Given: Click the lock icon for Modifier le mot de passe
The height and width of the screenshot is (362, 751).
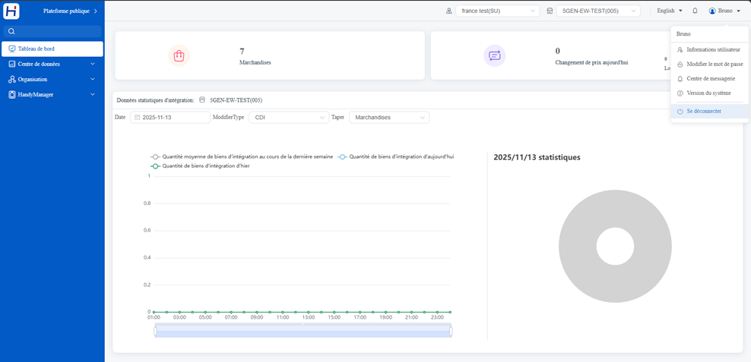Looking at the screenshot, I should (x=680, y=64).
